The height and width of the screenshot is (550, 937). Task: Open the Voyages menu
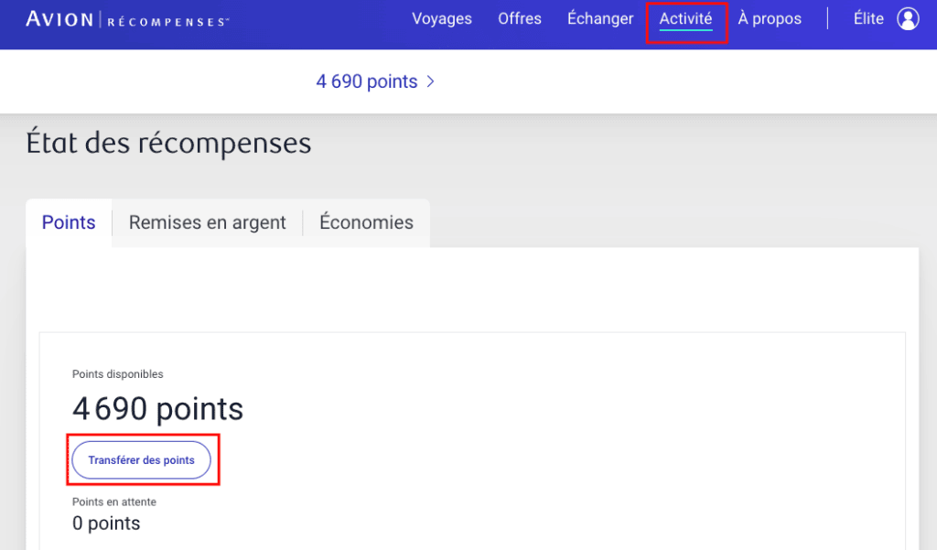tap(442, 18)
